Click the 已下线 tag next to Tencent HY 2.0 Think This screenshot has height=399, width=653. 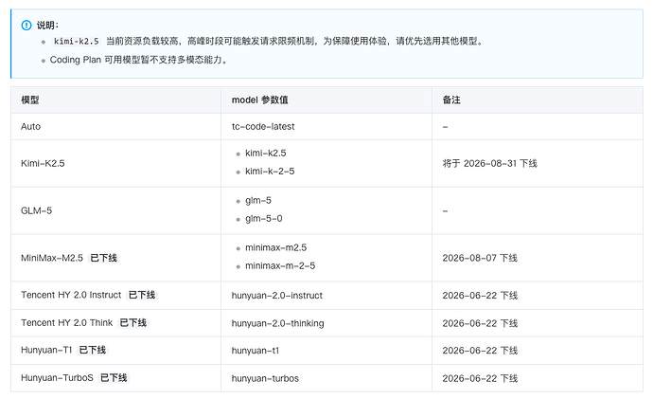point(133,323)
